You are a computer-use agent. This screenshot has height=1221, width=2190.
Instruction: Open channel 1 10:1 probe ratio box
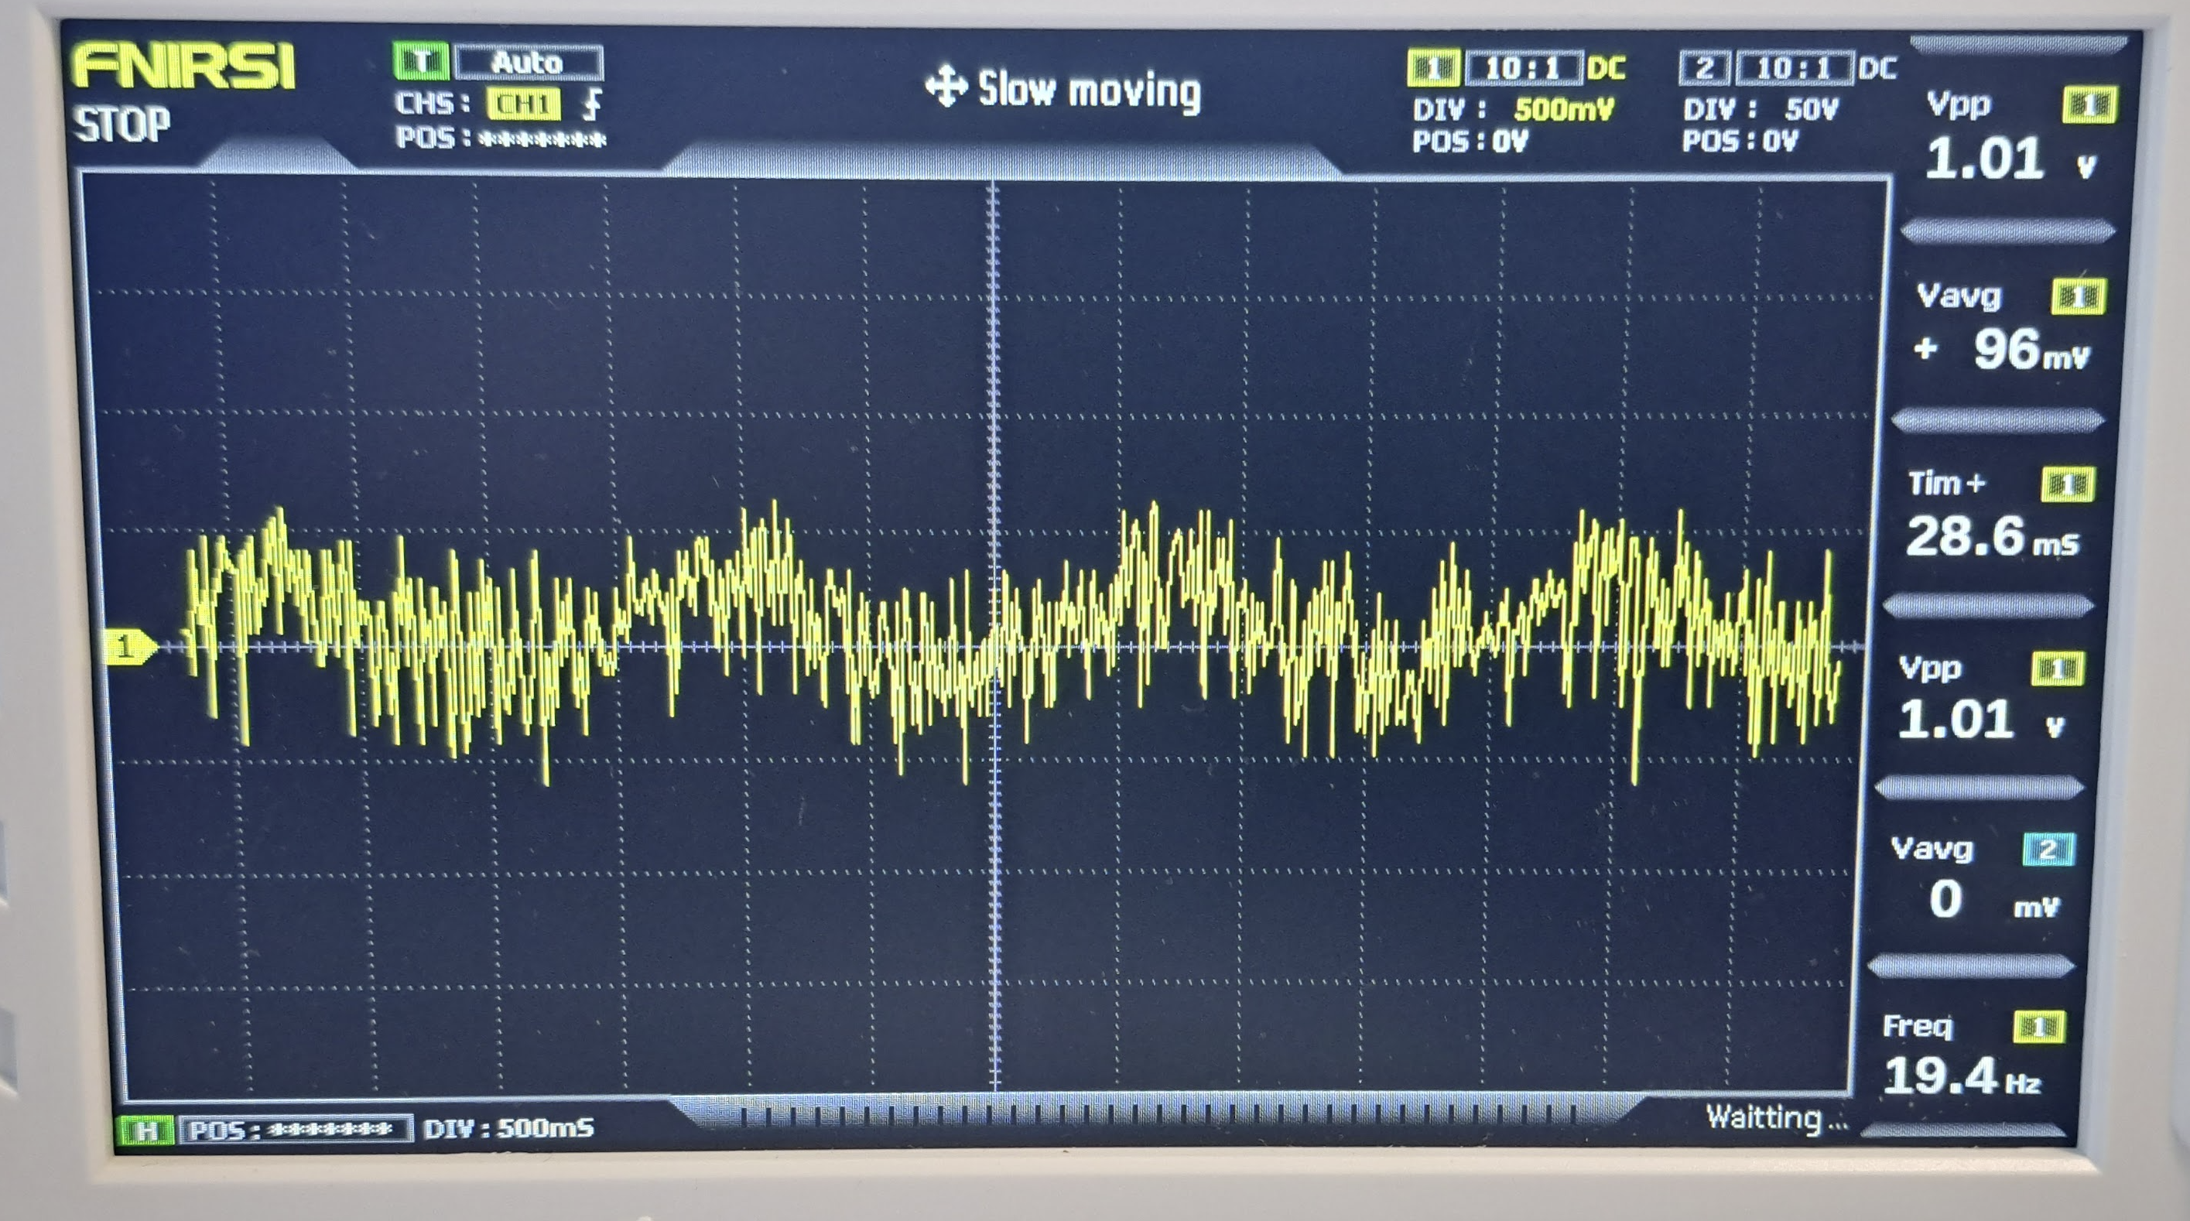(1524, 69)
